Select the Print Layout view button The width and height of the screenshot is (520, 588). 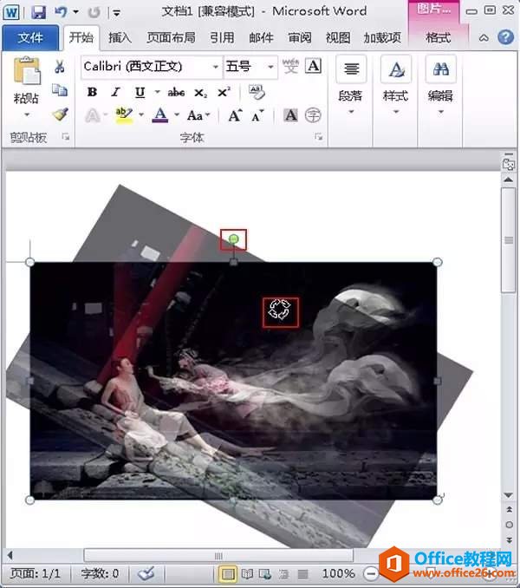coord(228,574)
